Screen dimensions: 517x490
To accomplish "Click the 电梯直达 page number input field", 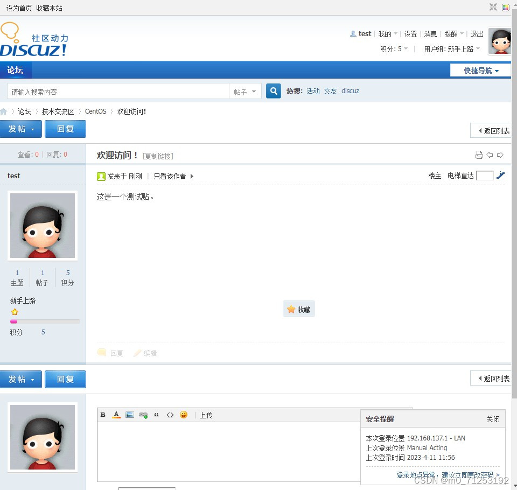I will click(484, 175).
